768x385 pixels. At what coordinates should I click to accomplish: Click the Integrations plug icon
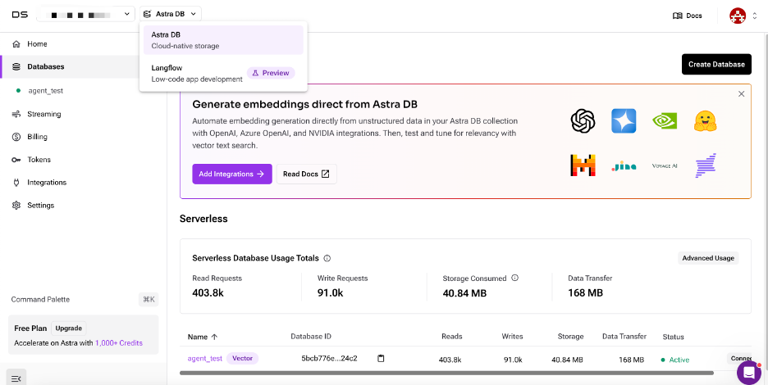(16, 183)
